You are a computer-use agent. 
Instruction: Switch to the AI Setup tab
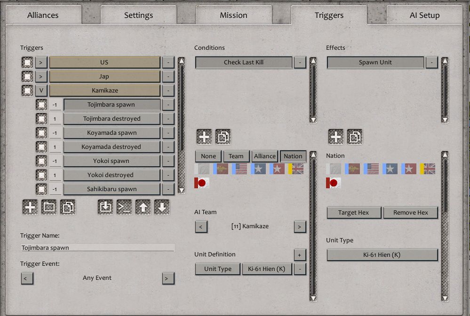pyautogui.click(x=424, y=15)
